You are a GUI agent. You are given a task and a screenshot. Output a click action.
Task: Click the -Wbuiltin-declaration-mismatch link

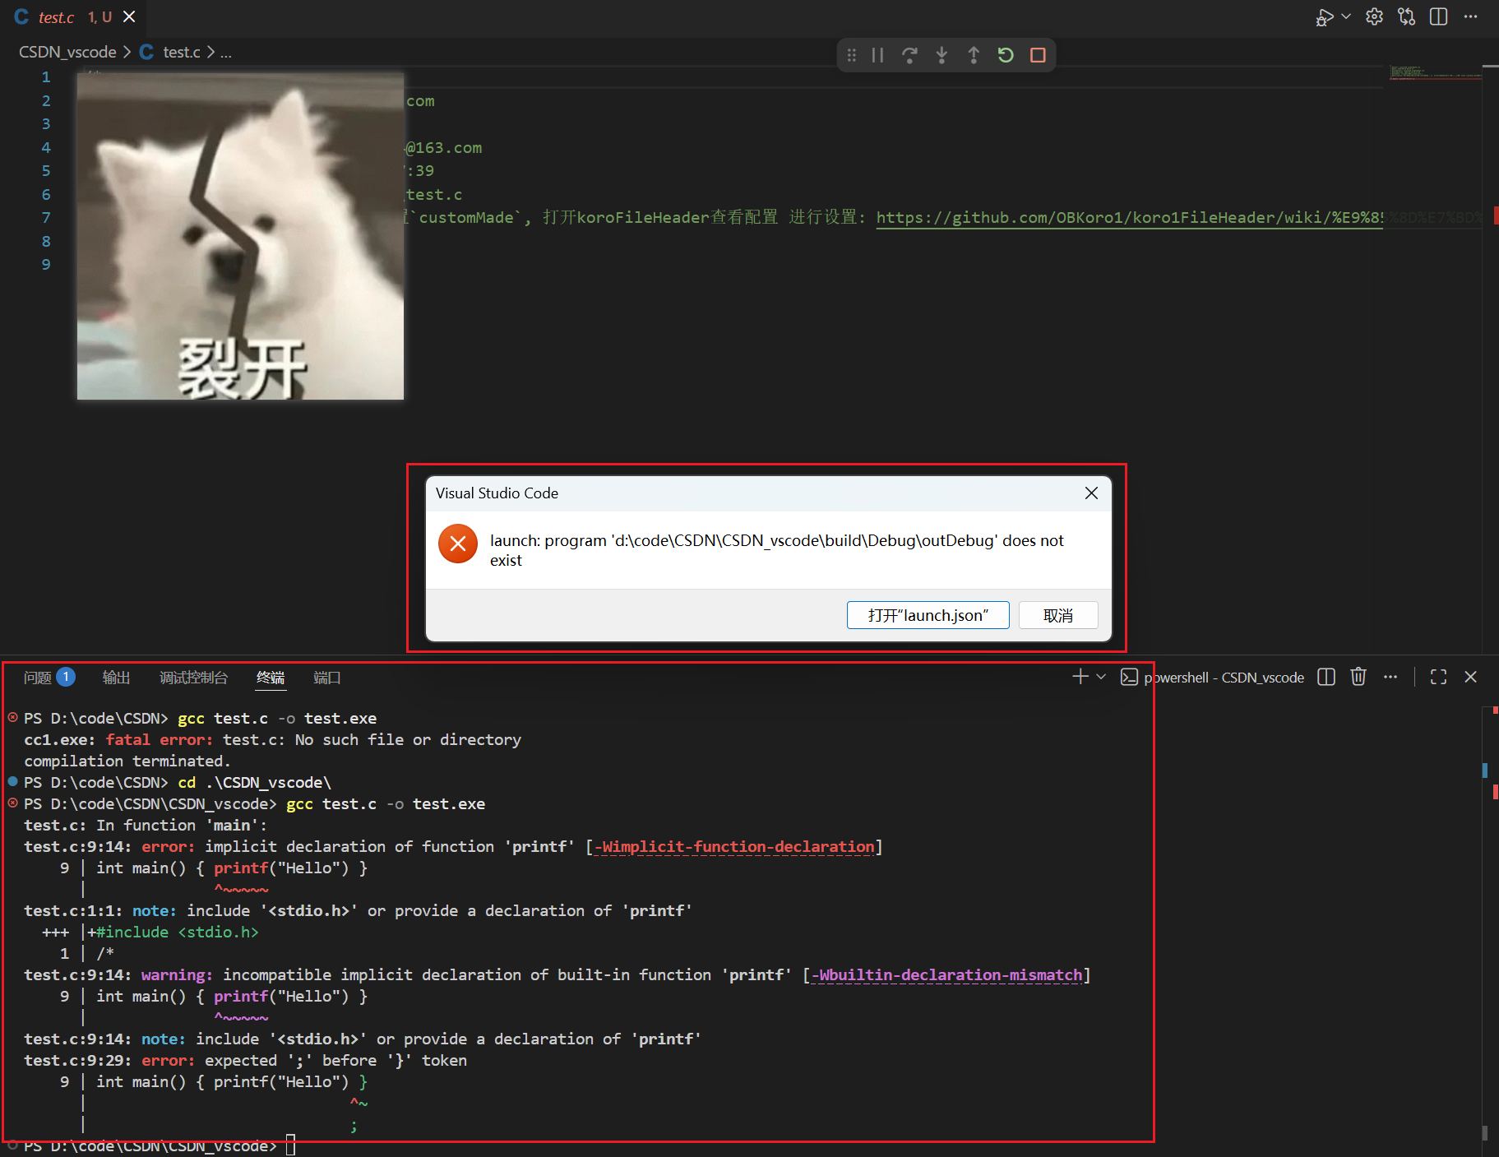click(x=946, y=975)
